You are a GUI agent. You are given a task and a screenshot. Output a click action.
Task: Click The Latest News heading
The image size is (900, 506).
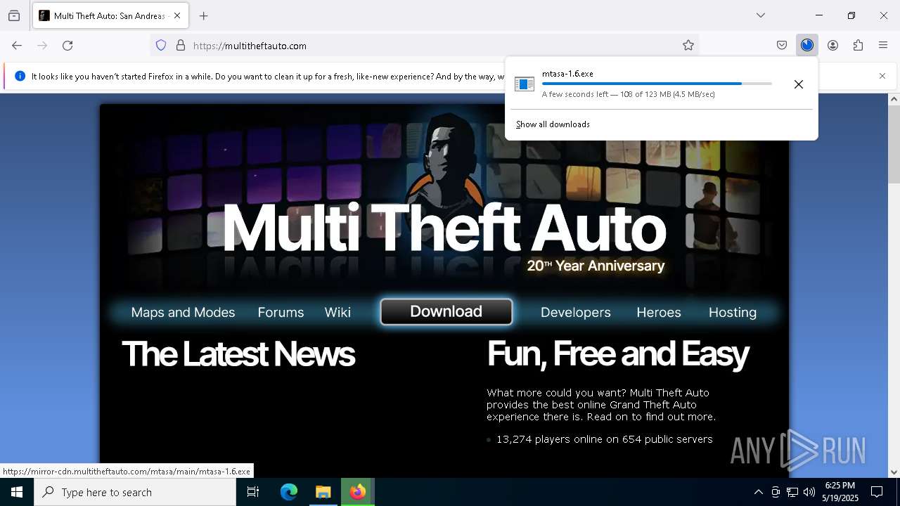[x=238, y=354]
